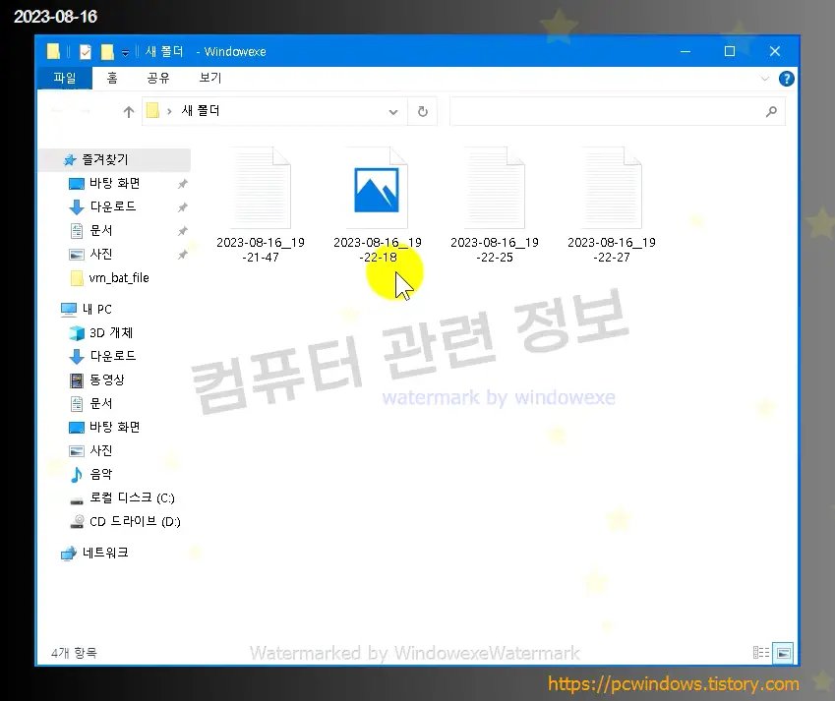Click pin icon next to 문서

pos(183,231)
